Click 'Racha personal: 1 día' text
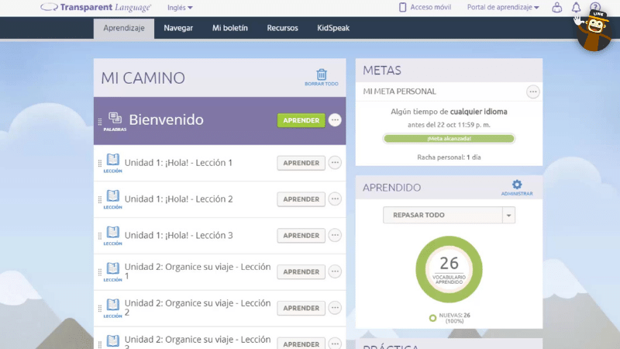Viewport: 620px width, 349px height. tap(449, 157)
